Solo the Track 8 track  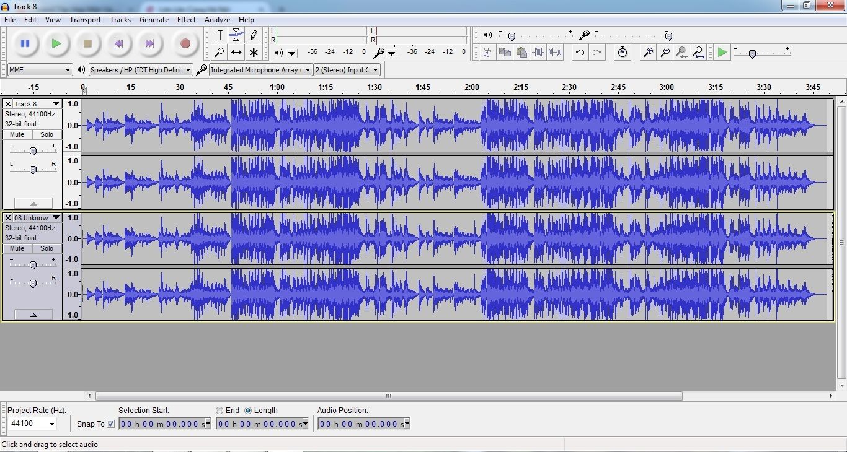pyautogui.click(x=47, y=134)
